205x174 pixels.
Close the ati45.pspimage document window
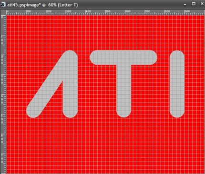tap(202, 4)
